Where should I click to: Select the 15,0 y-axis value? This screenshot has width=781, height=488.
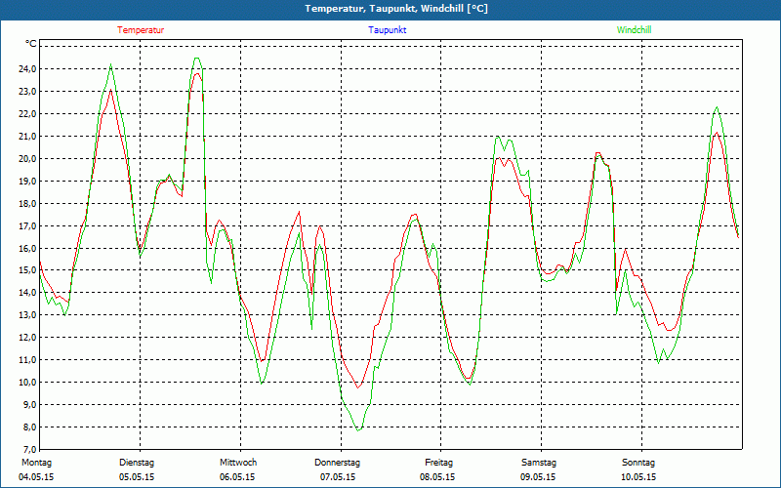[27, 270]
